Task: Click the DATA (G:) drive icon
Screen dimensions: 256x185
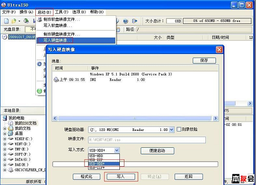Action: [x=11, y=160]
